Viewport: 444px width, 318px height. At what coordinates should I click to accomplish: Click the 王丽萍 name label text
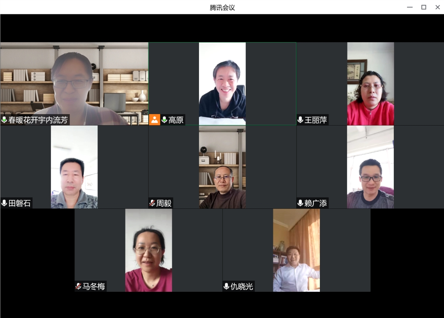pos(316,120)
